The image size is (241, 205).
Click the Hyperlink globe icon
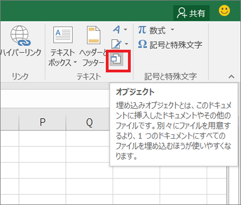click(x=20, y=36)
